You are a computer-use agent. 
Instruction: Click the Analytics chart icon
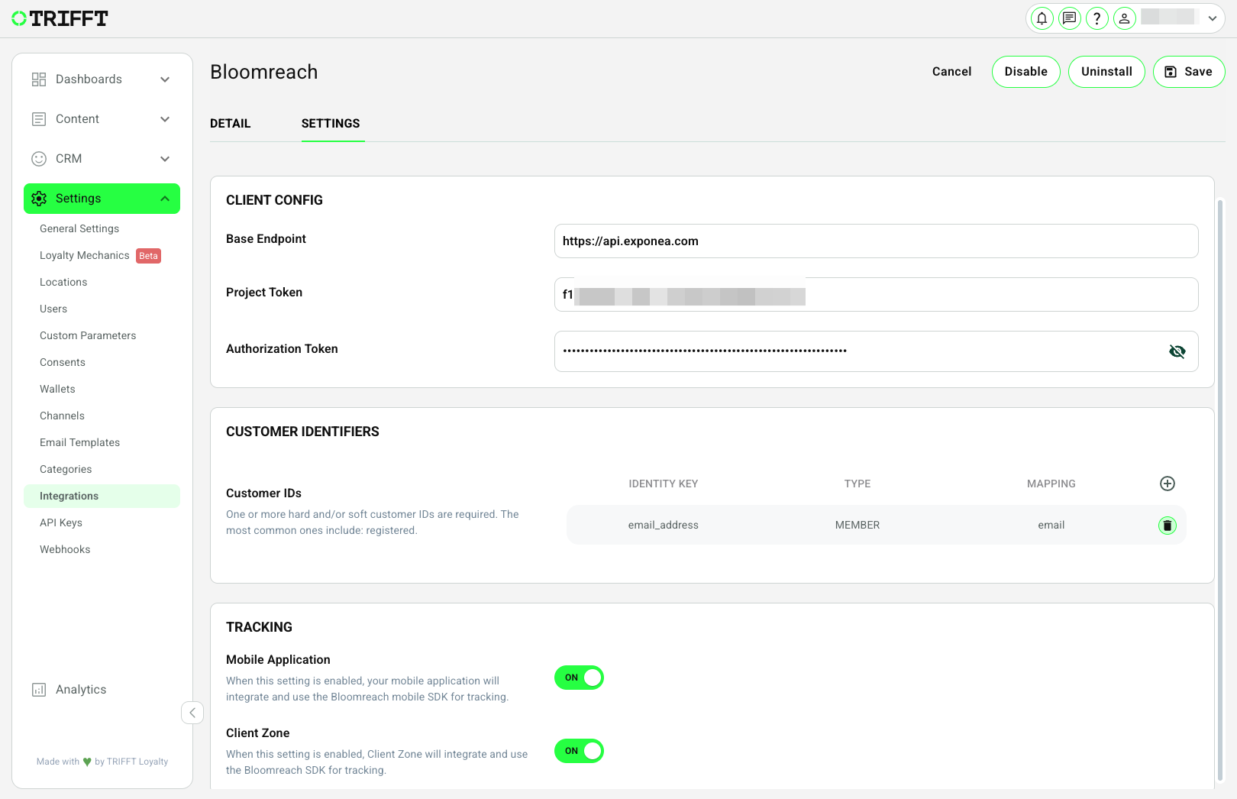(39, 690)
